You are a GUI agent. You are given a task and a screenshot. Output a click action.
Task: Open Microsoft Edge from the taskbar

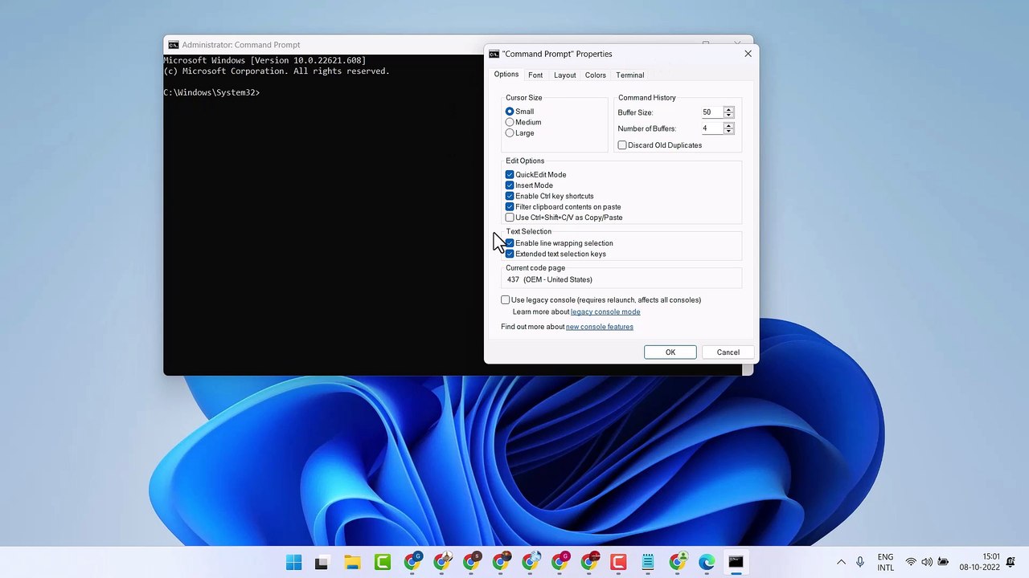(x=706, y=563)
